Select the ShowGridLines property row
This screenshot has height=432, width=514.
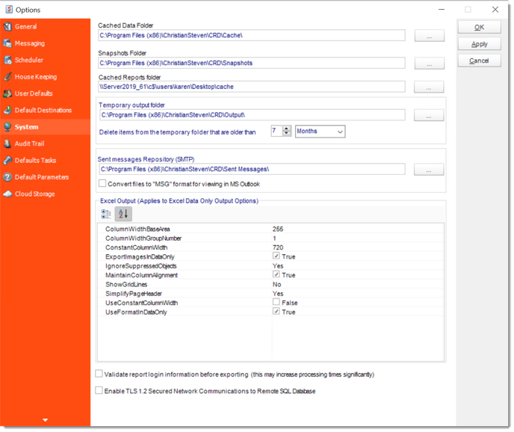coord(270,284)
